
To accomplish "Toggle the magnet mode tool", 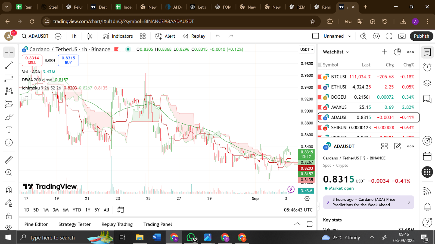I will (x=9, y=190).
